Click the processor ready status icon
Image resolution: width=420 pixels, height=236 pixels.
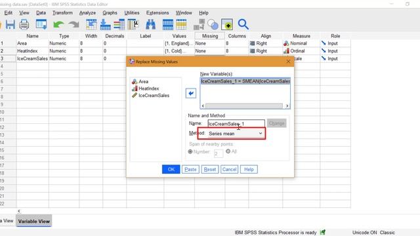point(322,232)
